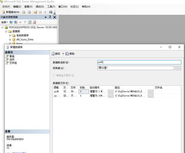Click the initial size cell showing 3
The image size is (185, 153).
84,91
